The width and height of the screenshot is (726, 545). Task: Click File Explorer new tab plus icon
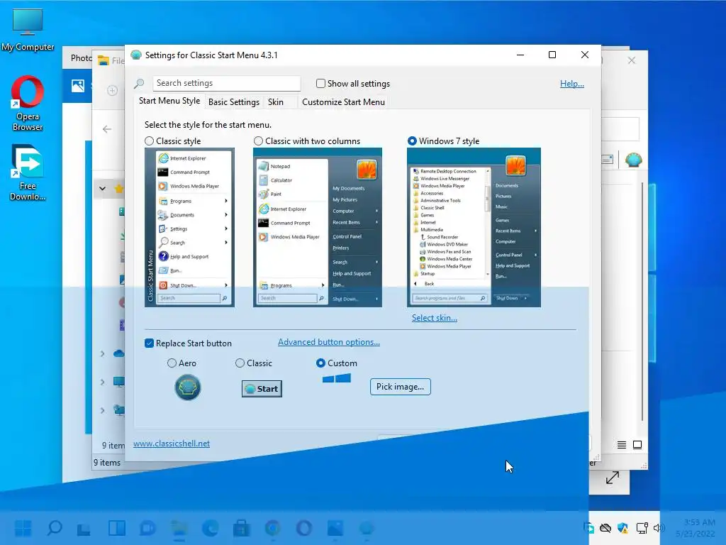112,90
